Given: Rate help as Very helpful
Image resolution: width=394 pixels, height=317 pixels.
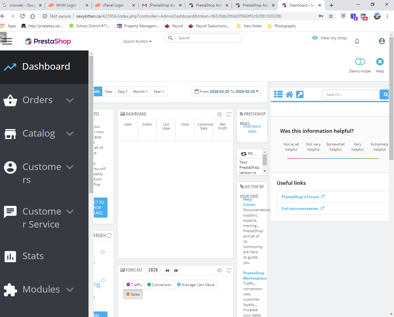Looking at the screenshot, I should coord(357,147).
